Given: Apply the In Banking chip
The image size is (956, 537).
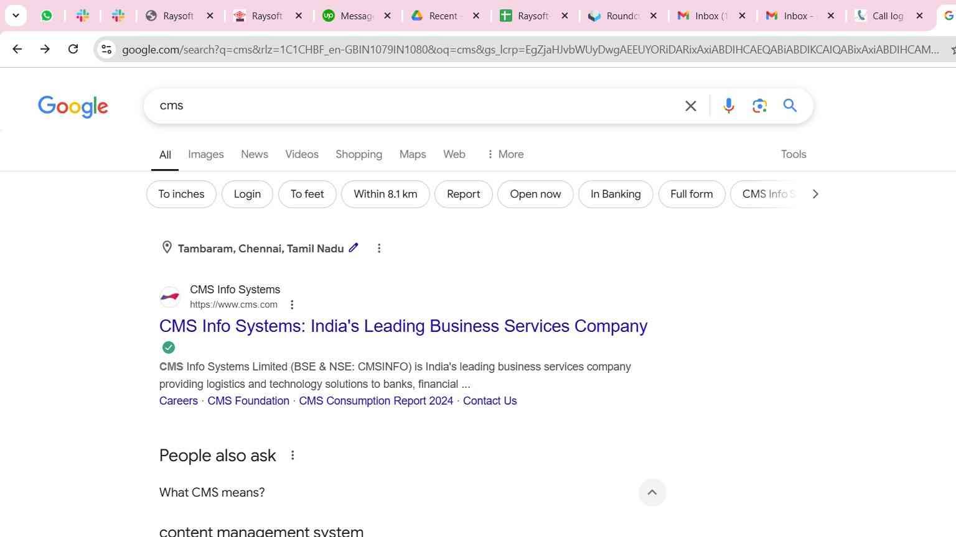Looking at the screenshot, I should coord(616,194).
